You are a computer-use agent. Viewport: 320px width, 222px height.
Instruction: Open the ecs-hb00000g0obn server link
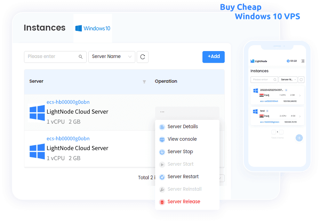tap(68, 102)
